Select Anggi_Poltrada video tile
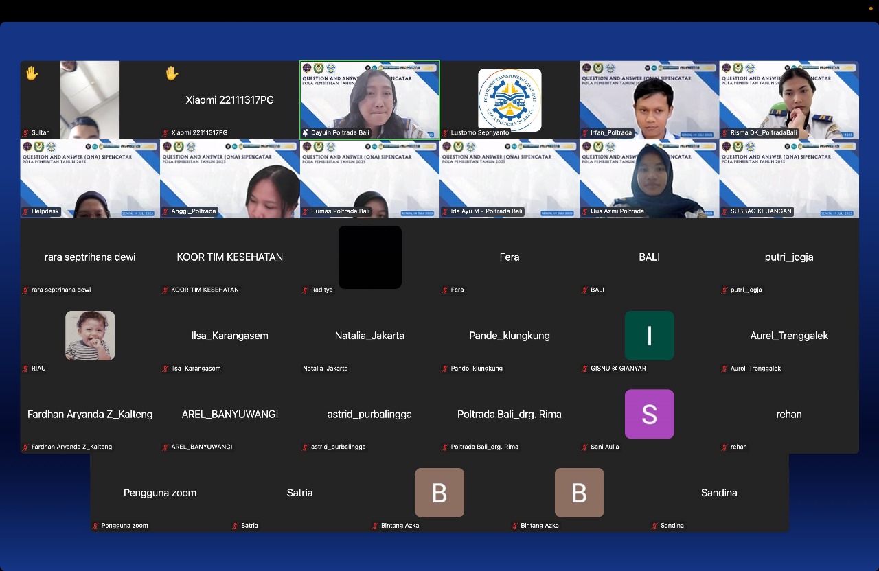This screenshot has height=571, width=879. (230, 178)
